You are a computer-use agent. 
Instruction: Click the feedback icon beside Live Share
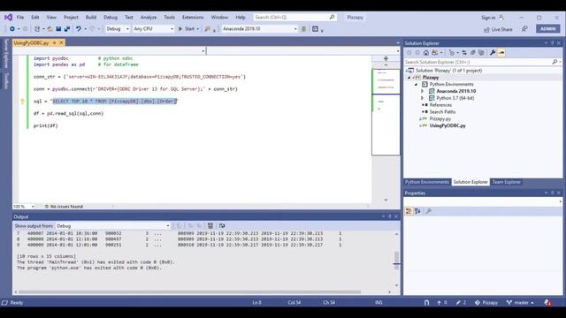click(x=524, y=29)
